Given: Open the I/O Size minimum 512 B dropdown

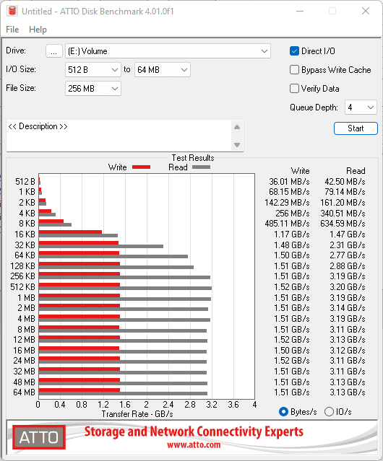Looking at the screenshot, I should pyautogui.click(x=93, y=70).
